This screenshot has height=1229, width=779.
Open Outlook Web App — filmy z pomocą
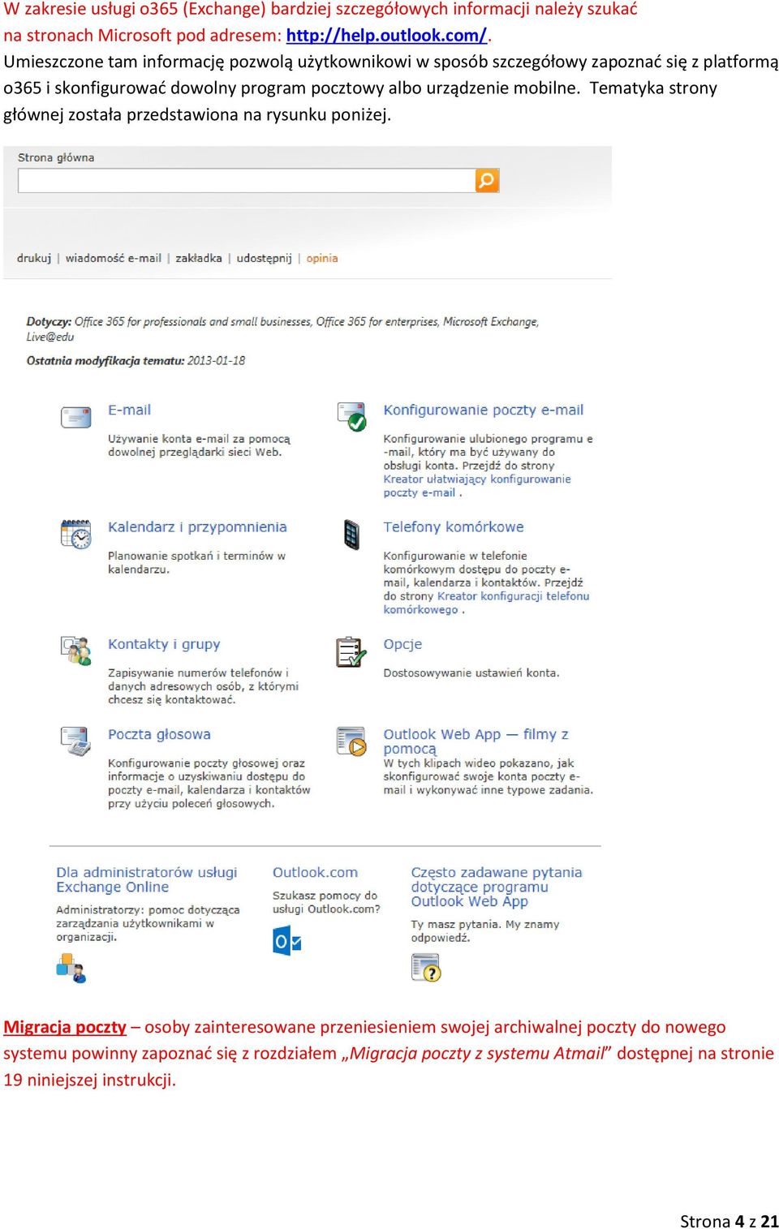476,741
